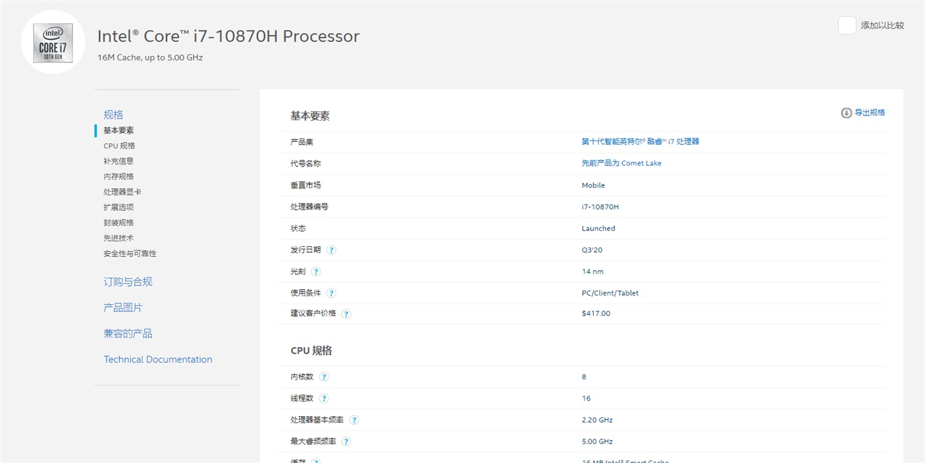Click the 14 nm lithography value
The width and height of the screenshot is (925, 463).
point(593,271)
